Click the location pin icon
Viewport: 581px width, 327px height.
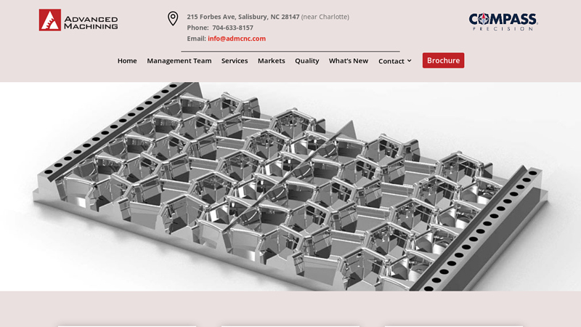click(x=173, y=19)
